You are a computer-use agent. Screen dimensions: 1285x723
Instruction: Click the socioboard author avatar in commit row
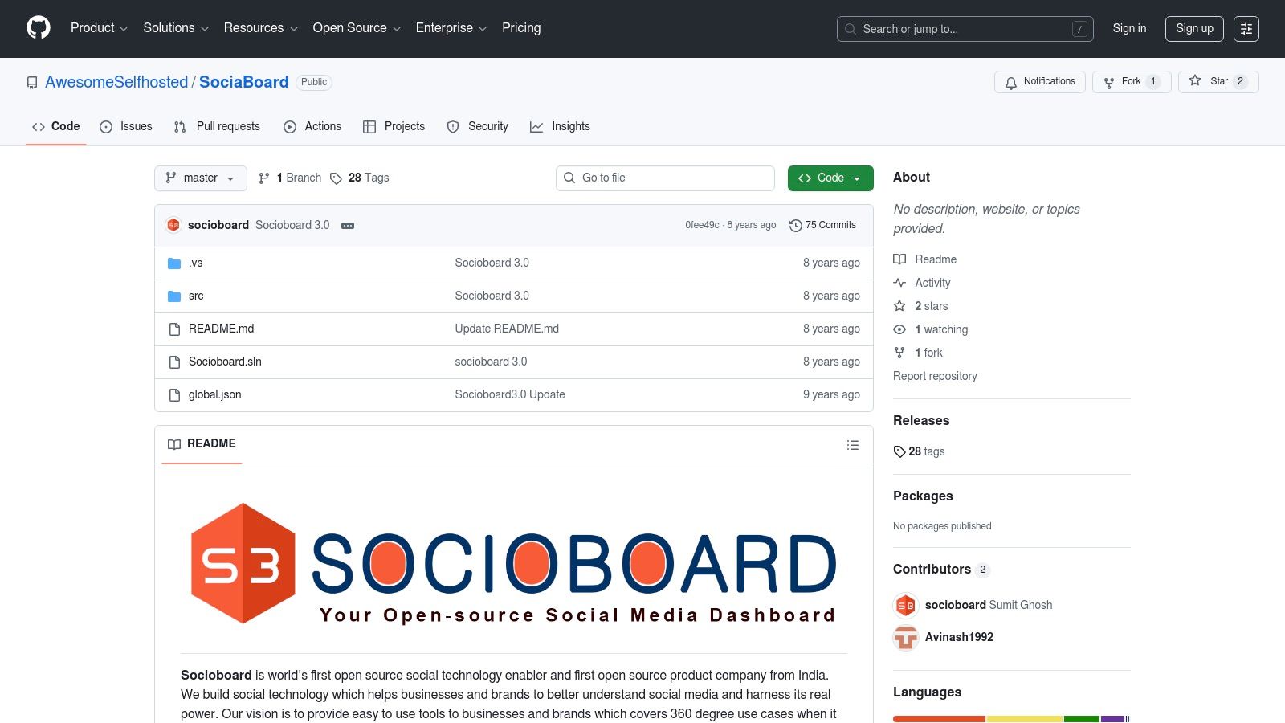173,225
